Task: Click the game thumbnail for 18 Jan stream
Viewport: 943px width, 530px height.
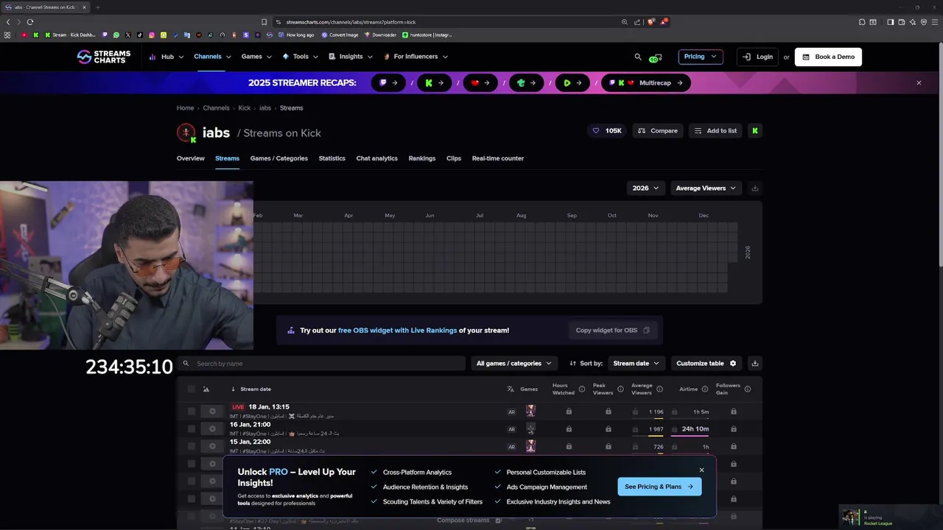Action: [530, 411]
